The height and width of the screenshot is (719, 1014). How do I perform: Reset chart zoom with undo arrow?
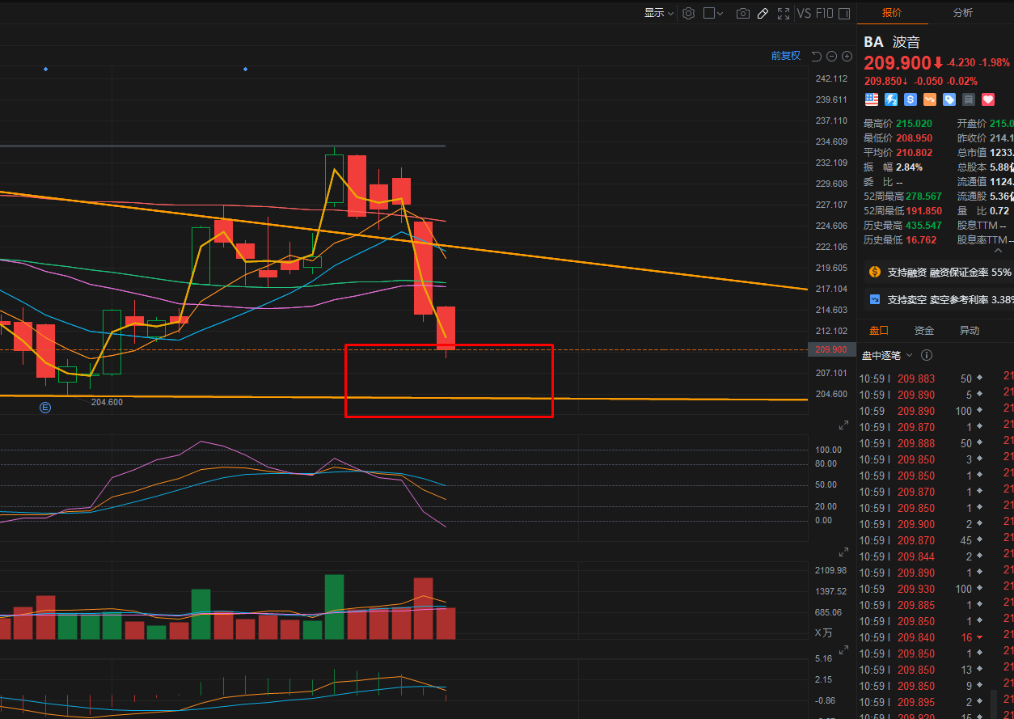816,56
